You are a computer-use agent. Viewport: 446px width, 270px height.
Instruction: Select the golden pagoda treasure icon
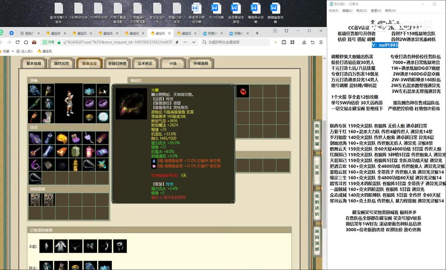click(x=76, y=165)
